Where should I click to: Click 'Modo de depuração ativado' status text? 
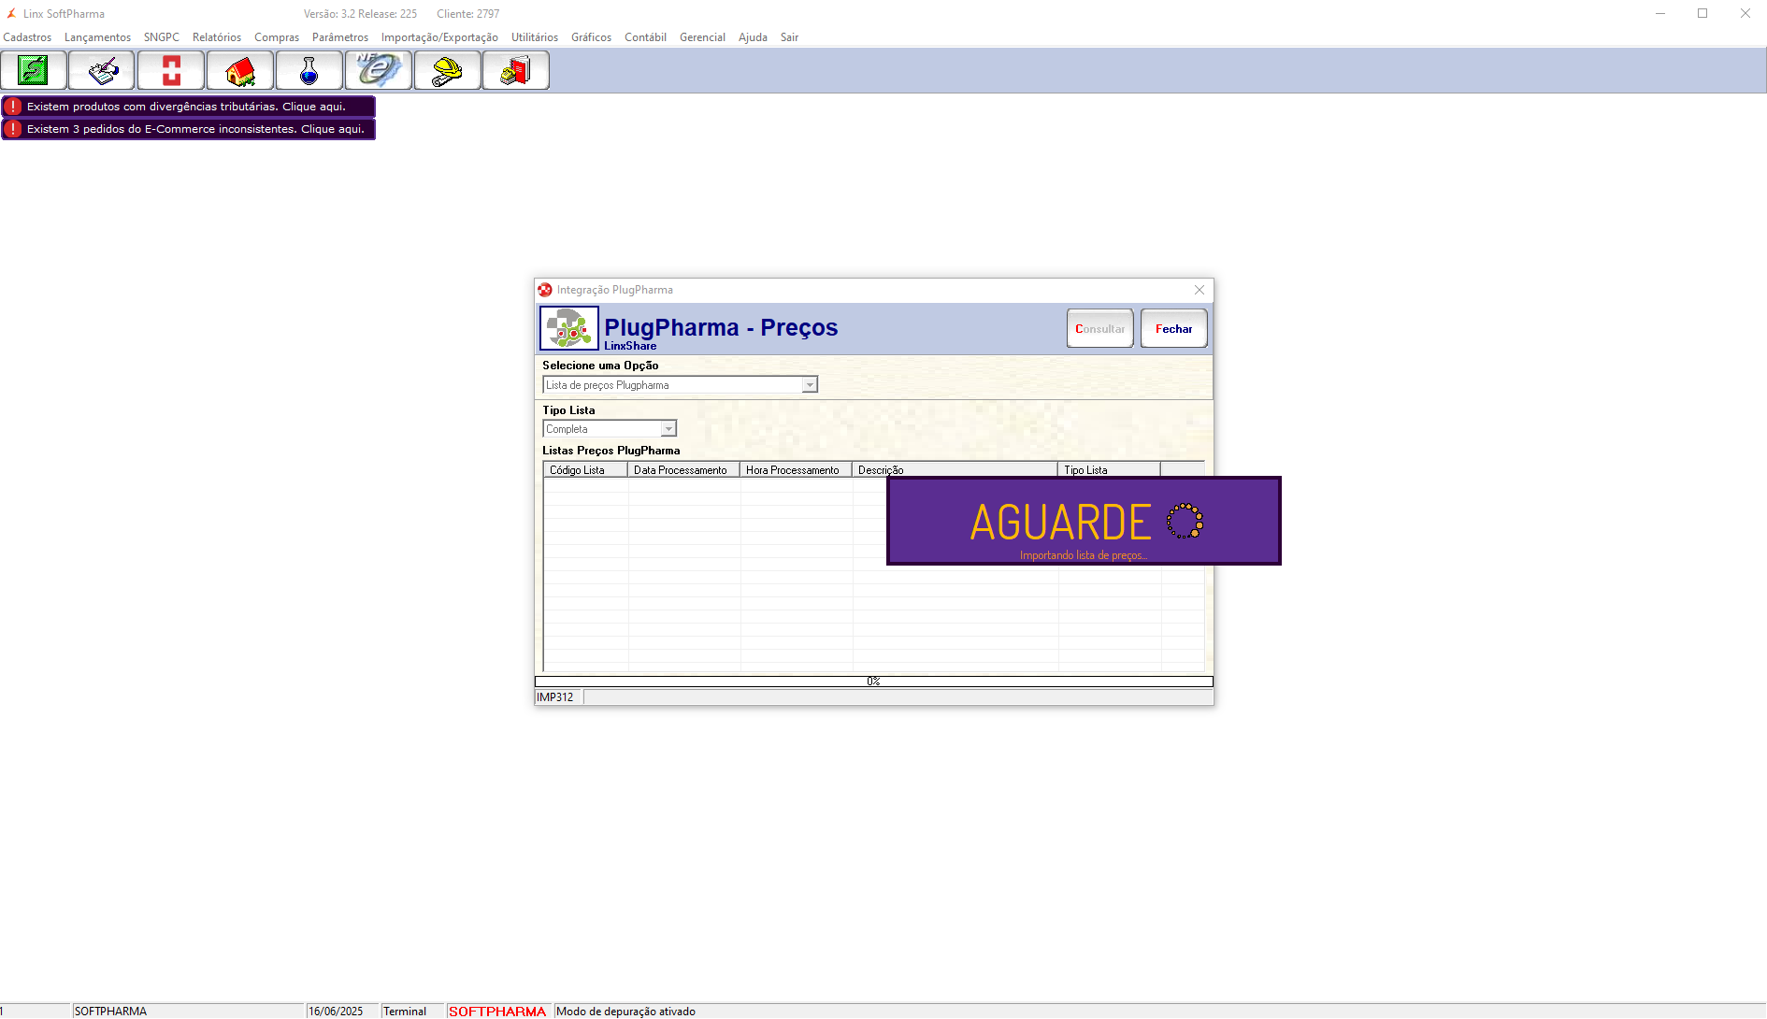[x=626, y=1012]
